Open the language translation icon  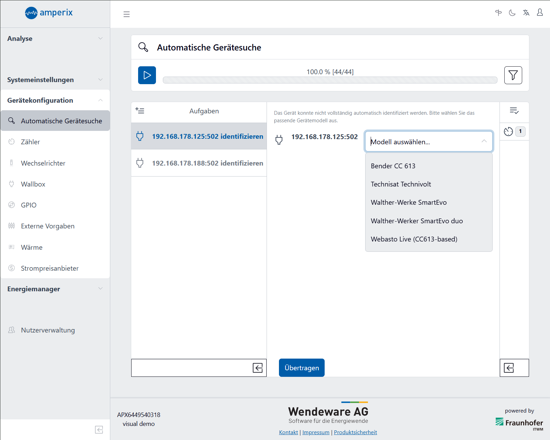click(526, 13)
